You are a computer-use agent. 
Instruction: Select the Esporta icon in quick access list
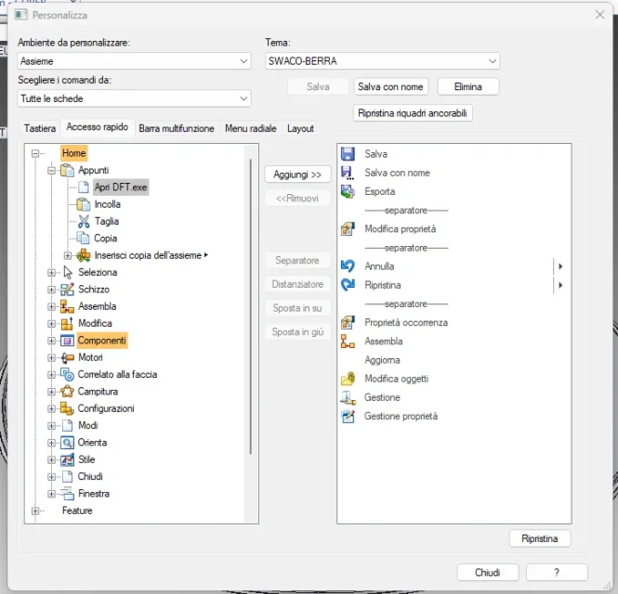click(348, 191)
